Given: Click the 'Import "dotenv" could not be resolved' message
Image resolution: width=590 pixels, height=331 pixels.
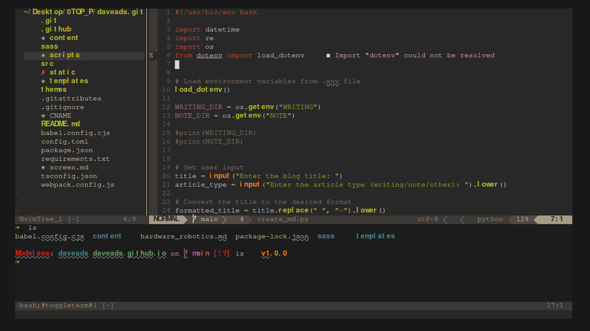Looking at the screenshot, I should (x=415, y=55).
